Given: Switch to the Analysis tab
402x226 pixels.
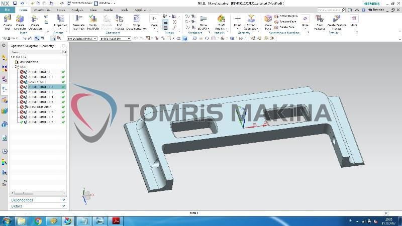Looking at the screenshot, I should pos(77,10).
